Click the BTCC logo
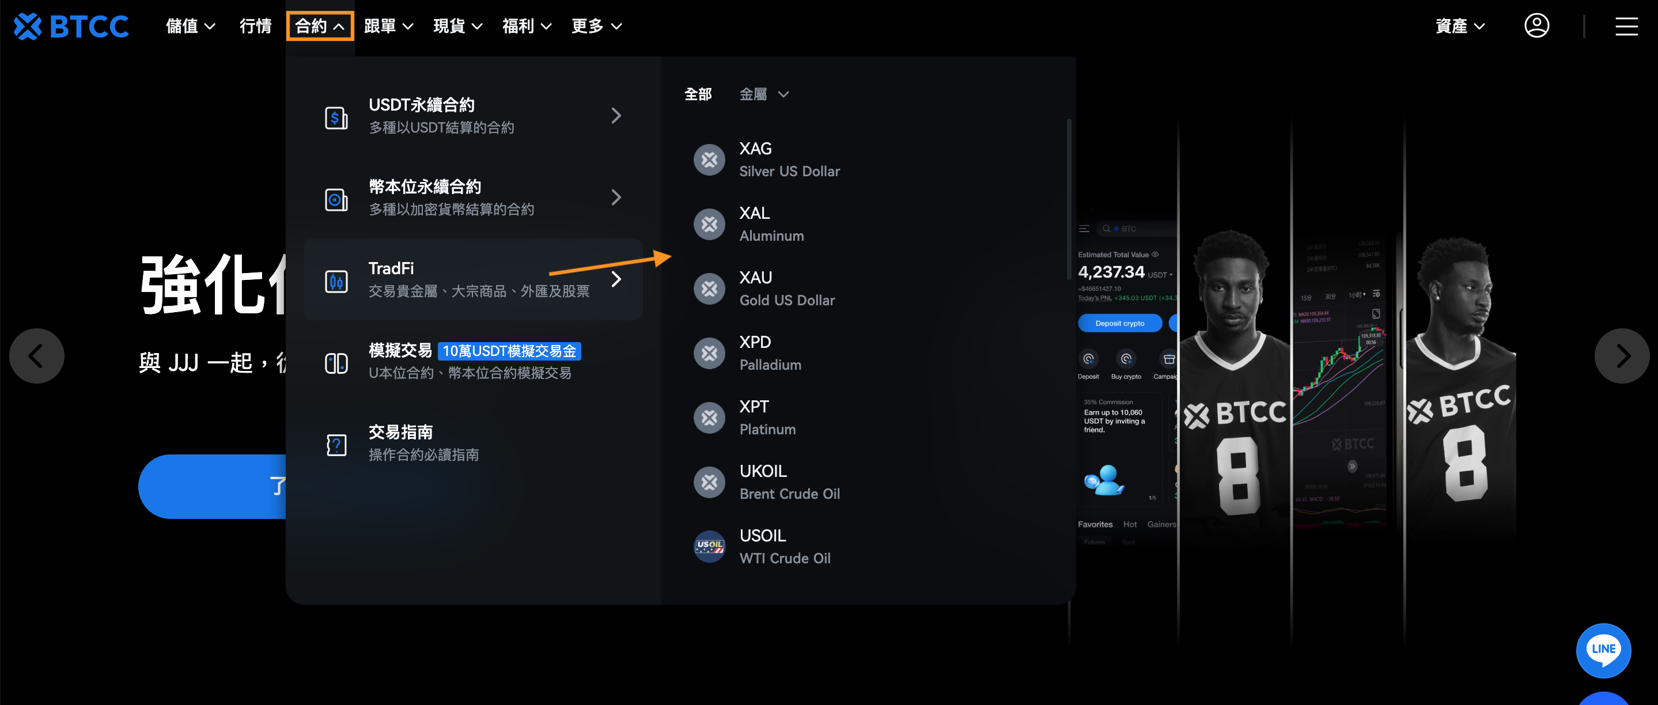The image size is (1658, 705). (x=71, y=26)
